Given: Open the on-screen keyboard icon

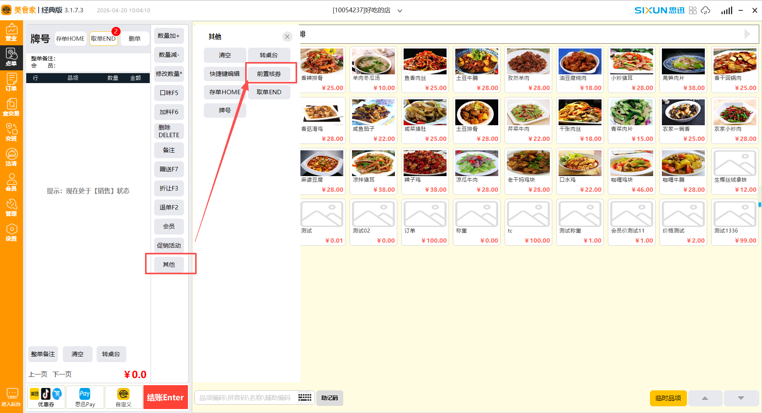Looking at the screenshot, I should [x=305, y=397].
